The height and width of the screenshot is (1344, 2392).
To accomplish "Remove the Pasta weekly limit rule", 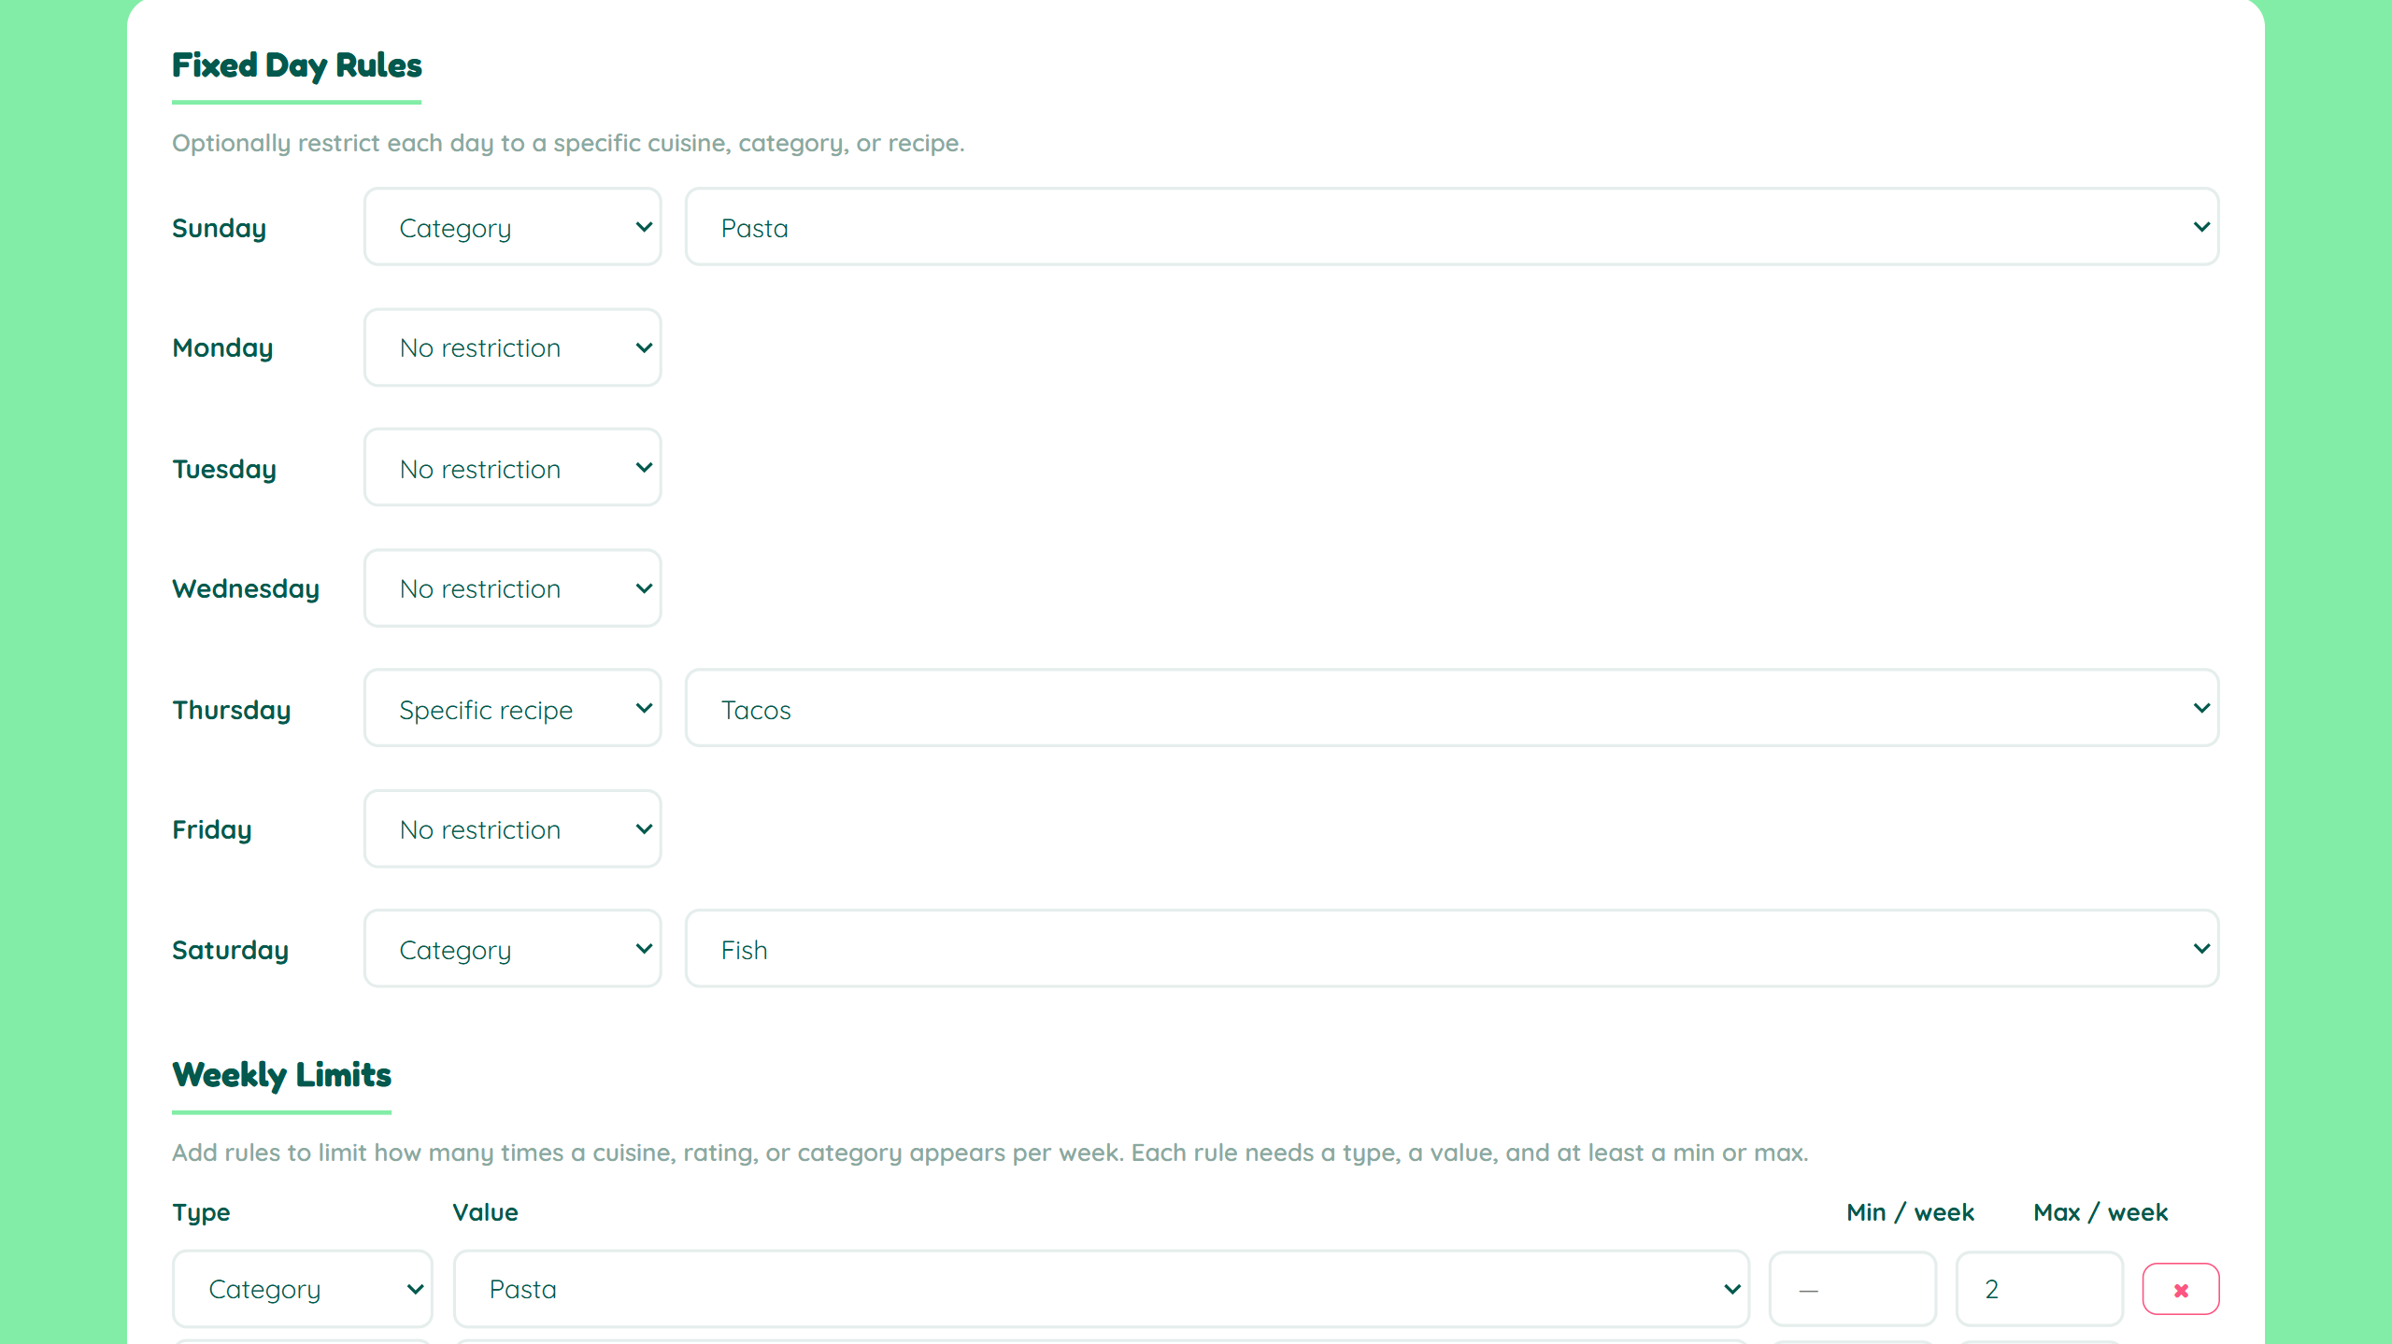I will (x=2180, y=1288).
